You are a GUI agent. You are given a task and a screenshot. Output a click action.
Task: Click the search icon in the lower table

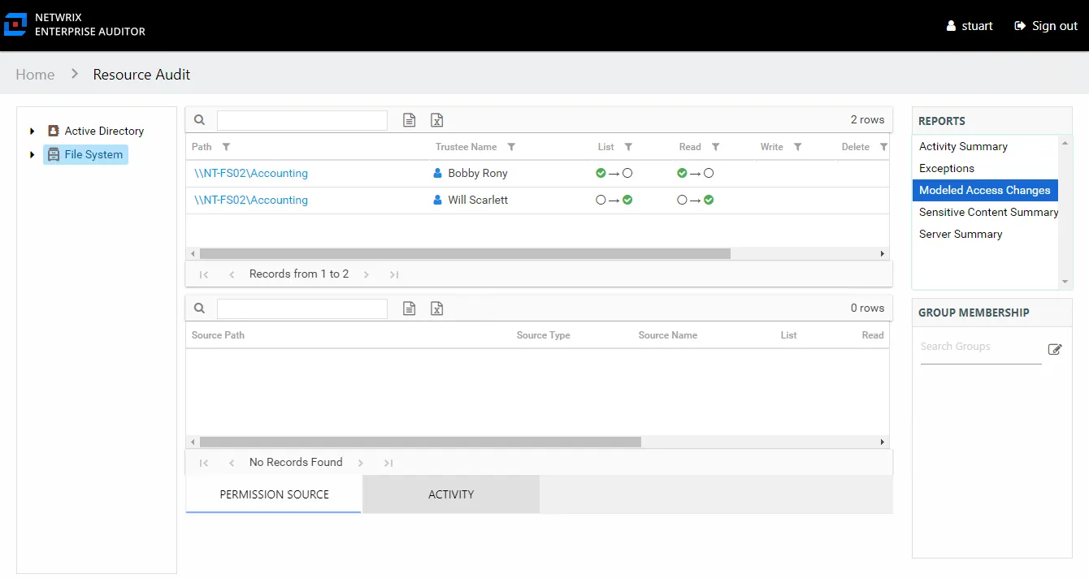(x=200, y=308)
